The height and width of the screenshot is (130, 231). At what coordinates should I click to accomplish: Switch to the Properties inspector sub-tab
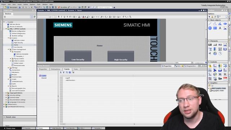point(43,69)
